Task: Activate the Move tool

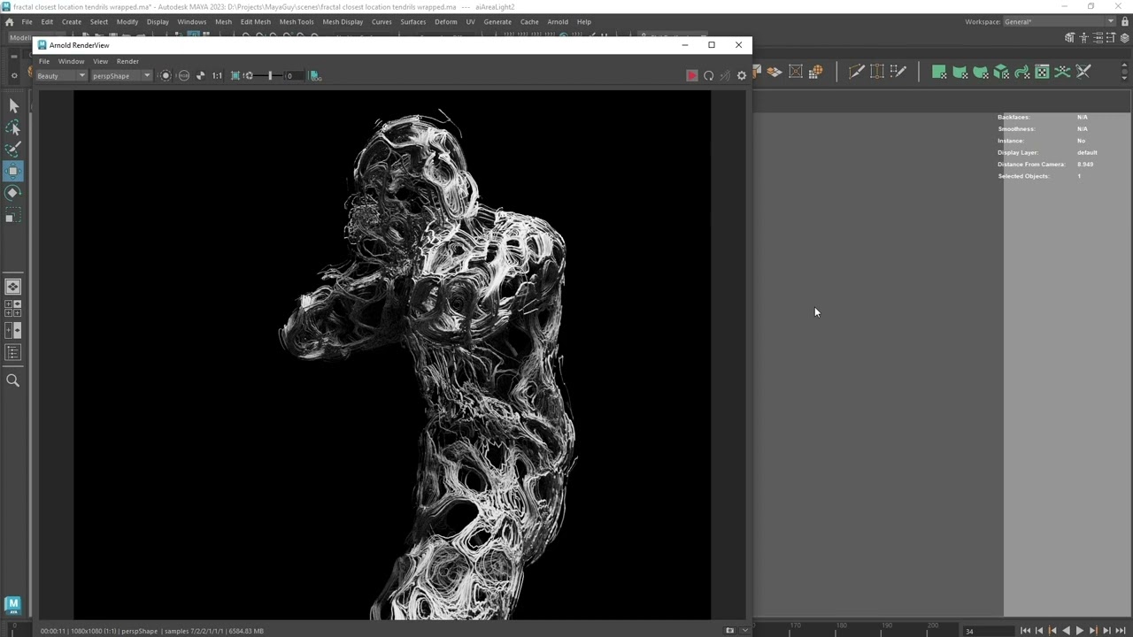Action: [13, 171]
